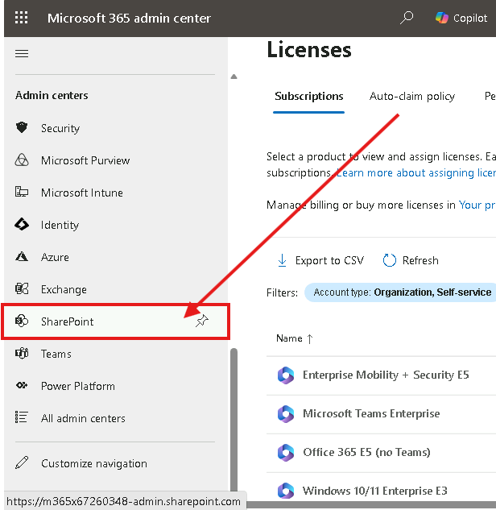The image size is (496, 510).
Task: Click Enterprise Mobility + Security E5 product icon
Action: (286, 375)
